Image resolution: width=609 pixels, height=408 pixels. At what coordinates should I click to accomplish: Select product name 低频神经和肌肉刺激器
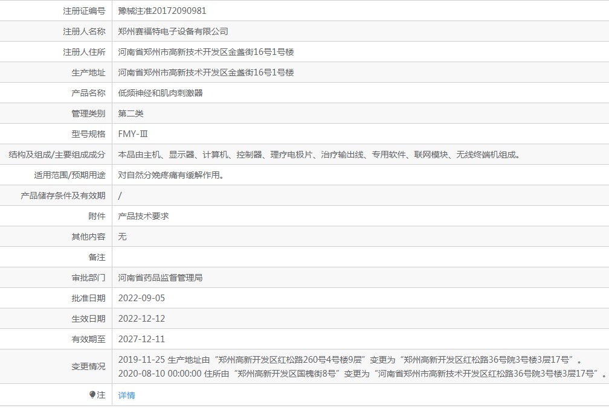pos(161,93)
